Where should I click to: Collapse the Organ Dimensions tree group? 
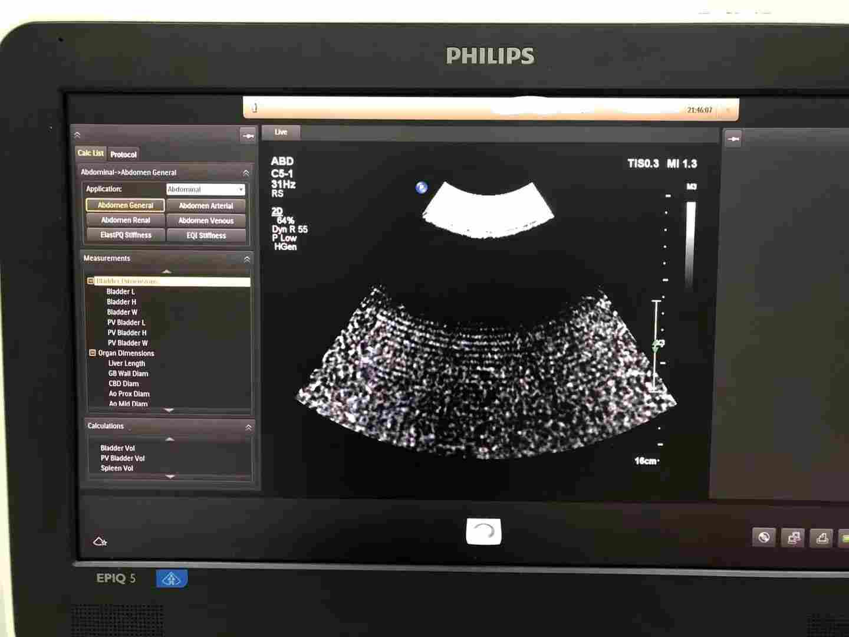click(x=92, y=353)
